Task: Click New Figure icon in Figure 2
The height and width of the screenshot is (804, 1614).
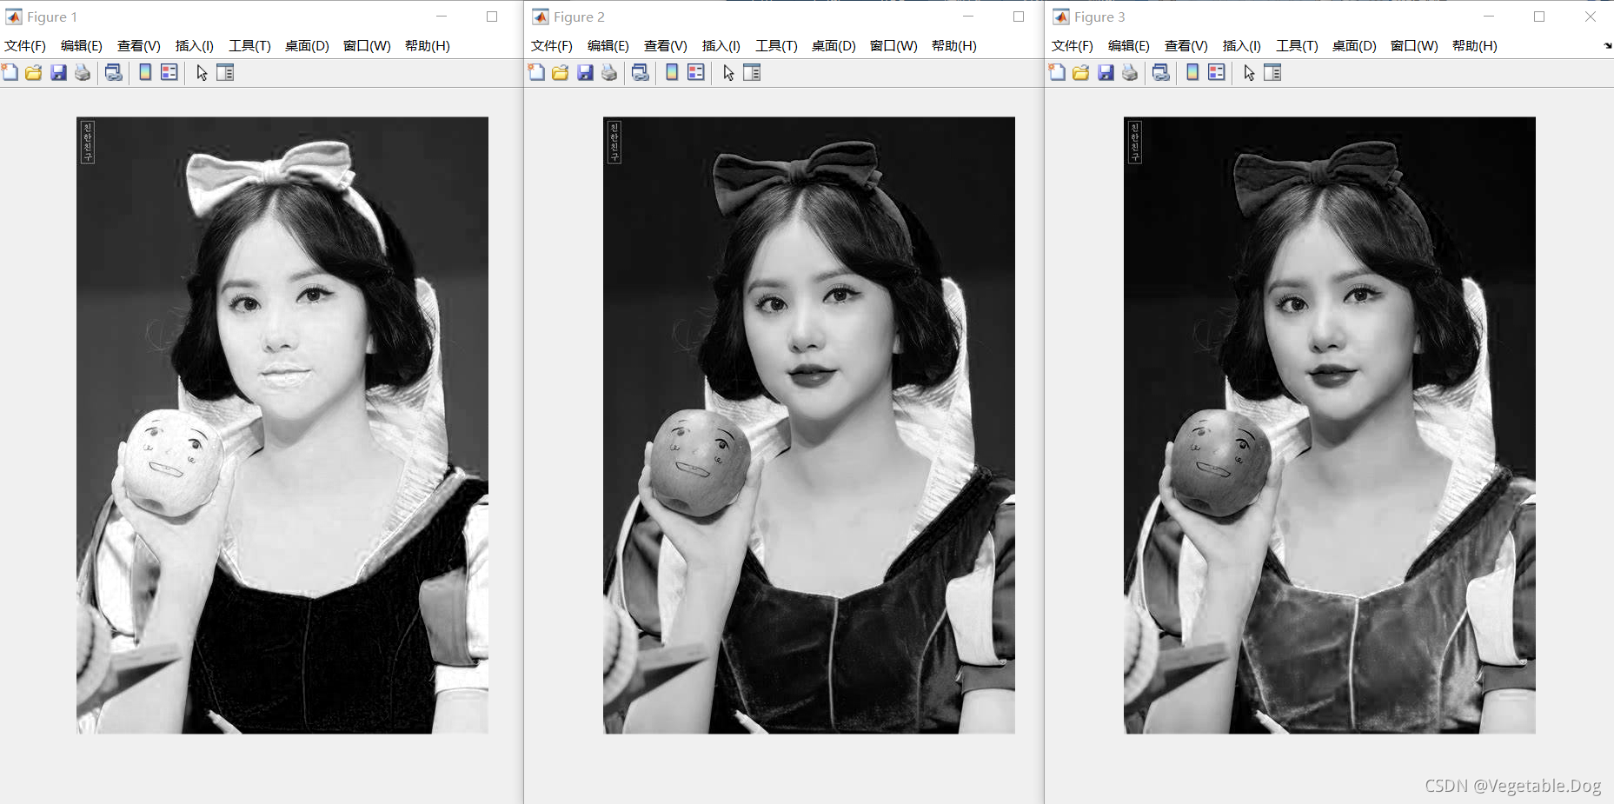Action: click(536, 72)
